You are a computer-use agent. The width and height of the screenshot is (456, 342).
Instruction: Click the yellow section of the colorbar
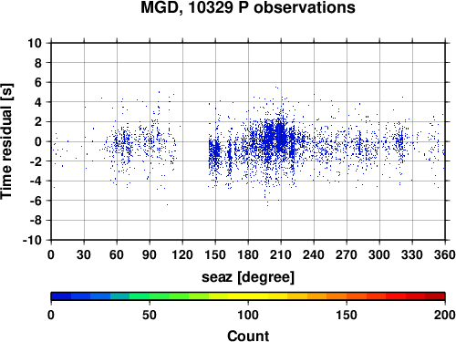pyautogui.click(x=248, y=296)
